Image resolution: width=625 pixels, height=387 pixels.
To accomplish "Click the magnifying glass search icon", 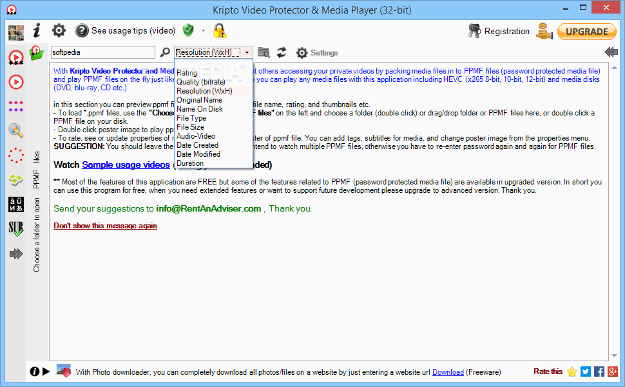I will pyautogui.click(x=165, y=52).
